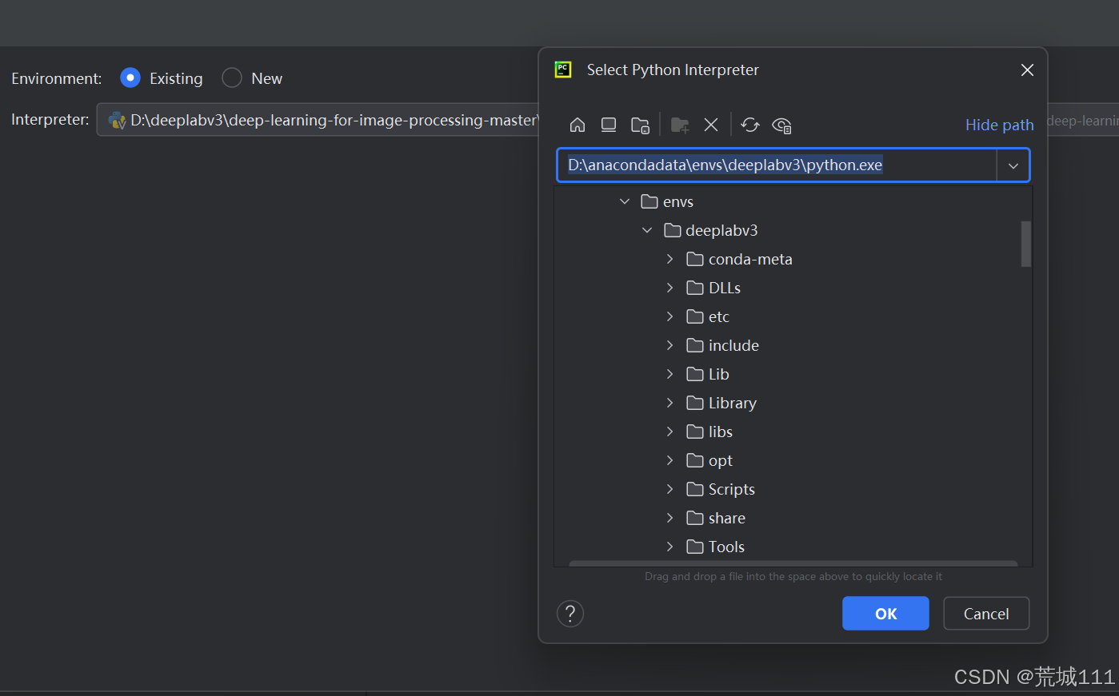Screen dimensions: 1119x696
Task: Click the Home directory icon
Action: (x=577, y=125)
